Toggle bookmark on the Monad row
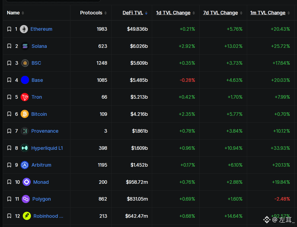The height and width of the screenshot is (227, 297). point(9,182)
